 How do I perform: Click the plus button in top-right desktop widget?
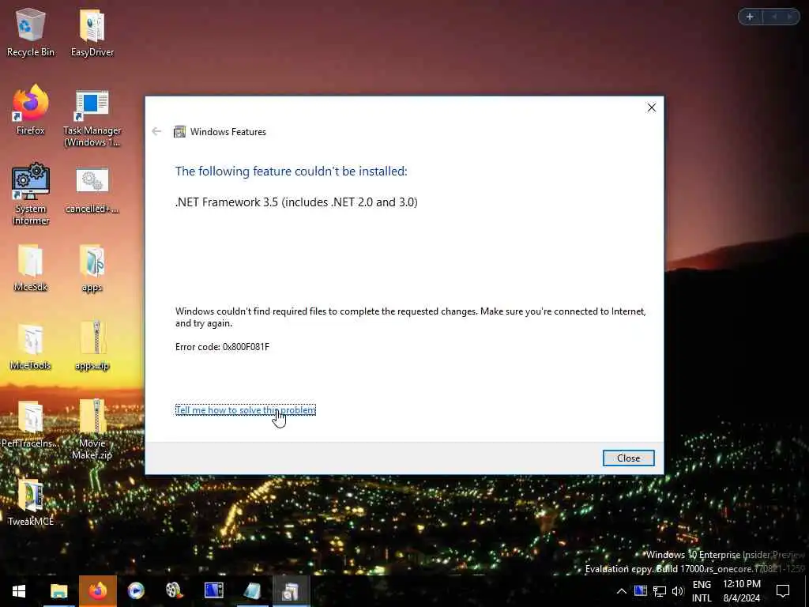click(x=750, y=17)
